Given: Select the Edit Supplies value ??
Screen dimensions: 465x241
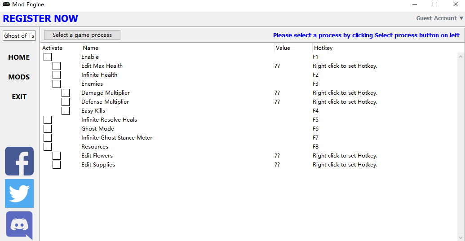Looking at the screenshot, I should pyautogui.click(x=277, y=164).
